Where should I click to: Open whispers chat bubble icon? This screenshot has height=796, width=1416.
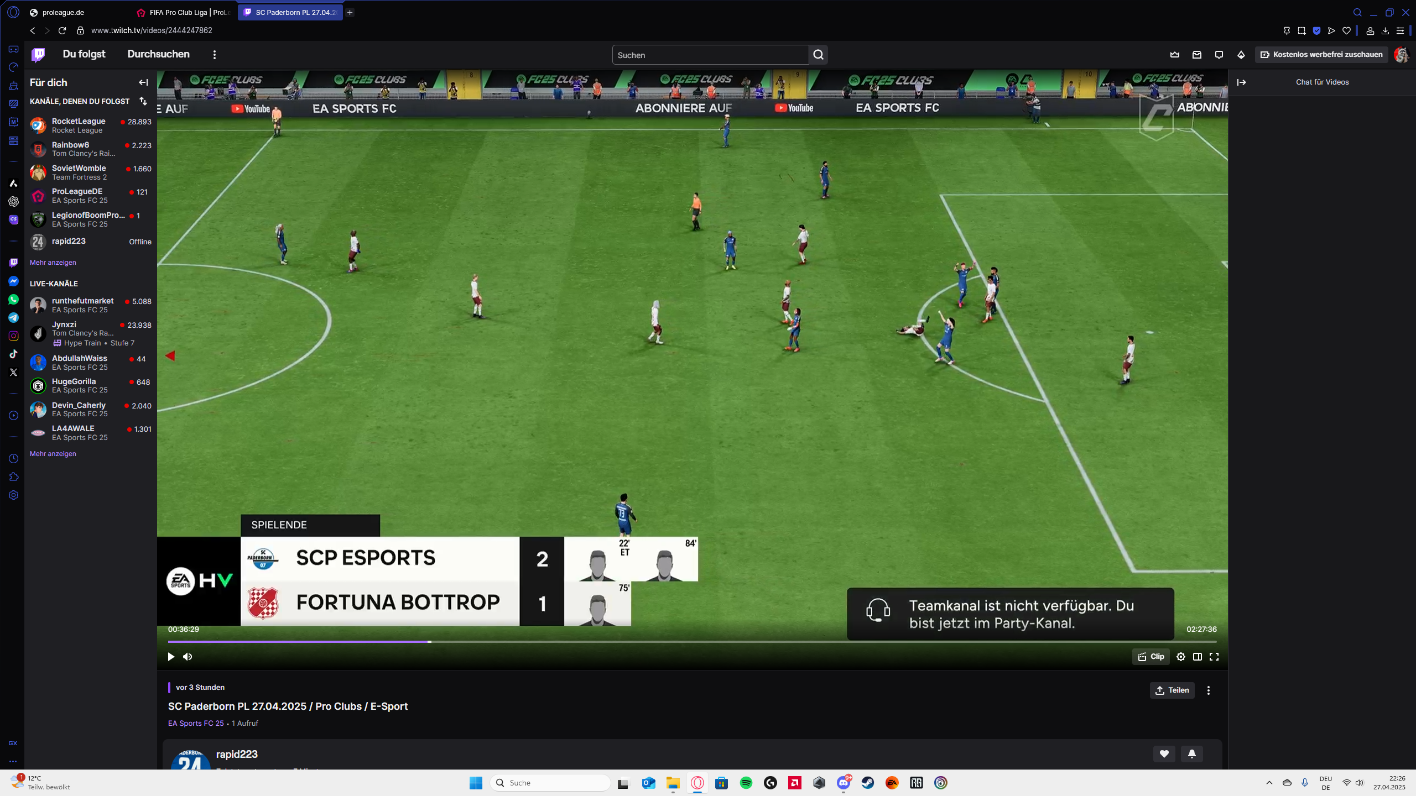click(x=1219, y=54)
